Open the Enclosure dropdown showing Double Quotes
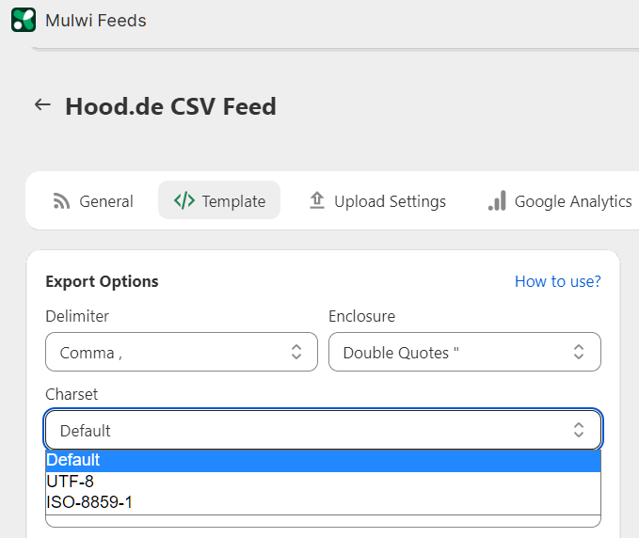The height and width of the screenshot is (538, 639). coord(465,352)
